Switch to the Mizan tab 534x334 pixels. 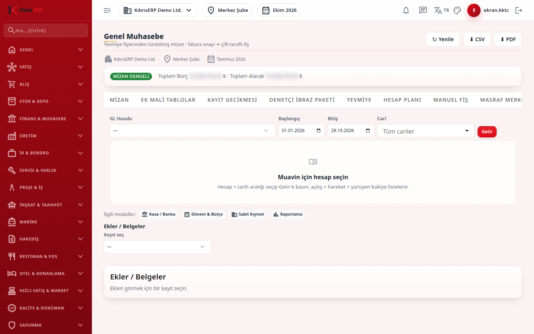tap(119, 100)
